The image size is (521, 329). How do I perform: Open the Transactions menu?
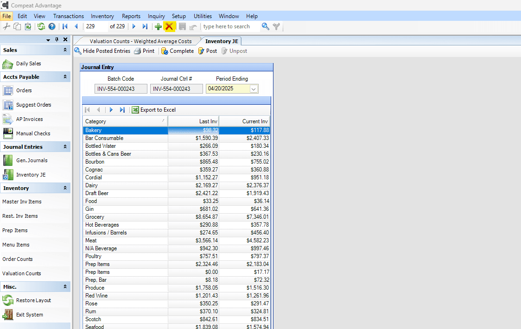pyautogui.click(x=69, y=16)
